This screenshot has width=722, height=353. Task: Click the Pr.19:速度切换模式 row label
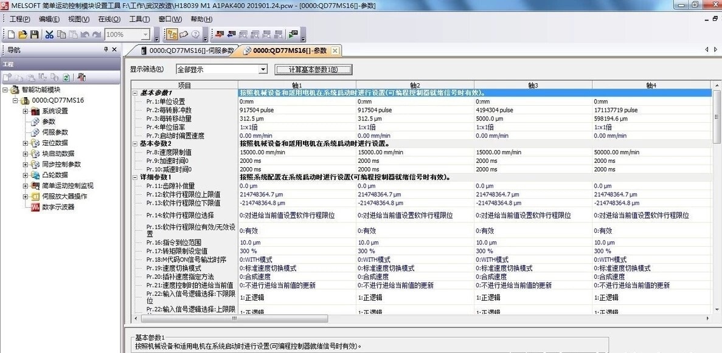point(173,269)
